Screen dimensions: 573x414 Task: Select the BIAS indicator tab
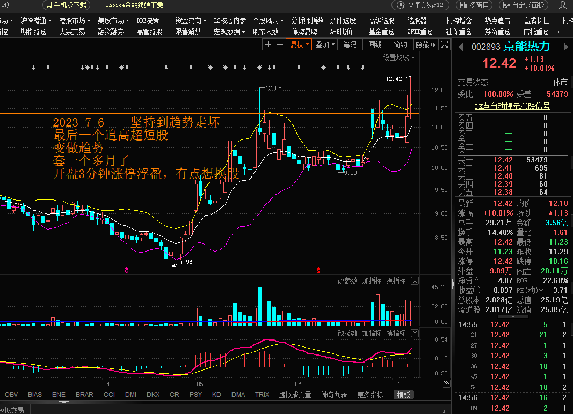click(35, 395)
